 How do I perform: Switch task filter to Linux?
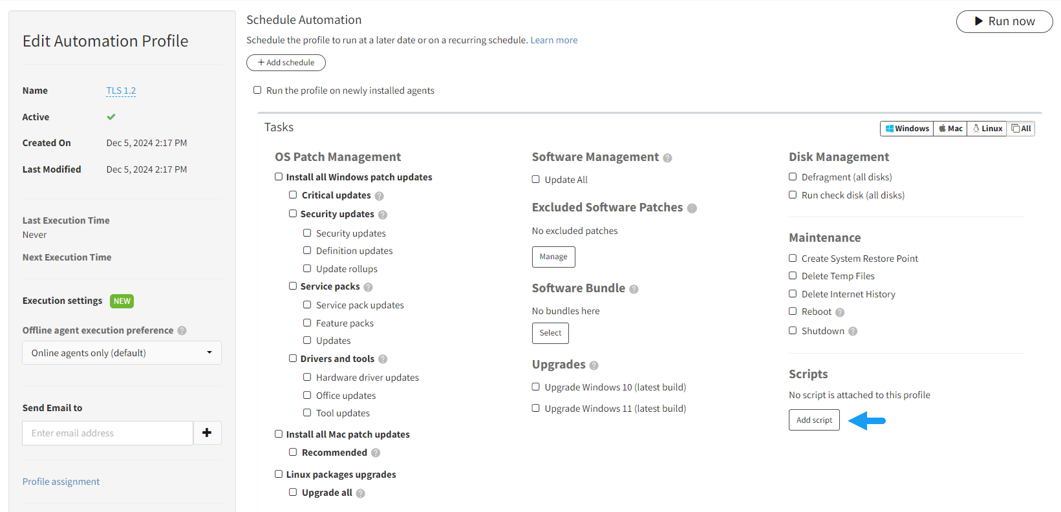click(x=987, y=129)
